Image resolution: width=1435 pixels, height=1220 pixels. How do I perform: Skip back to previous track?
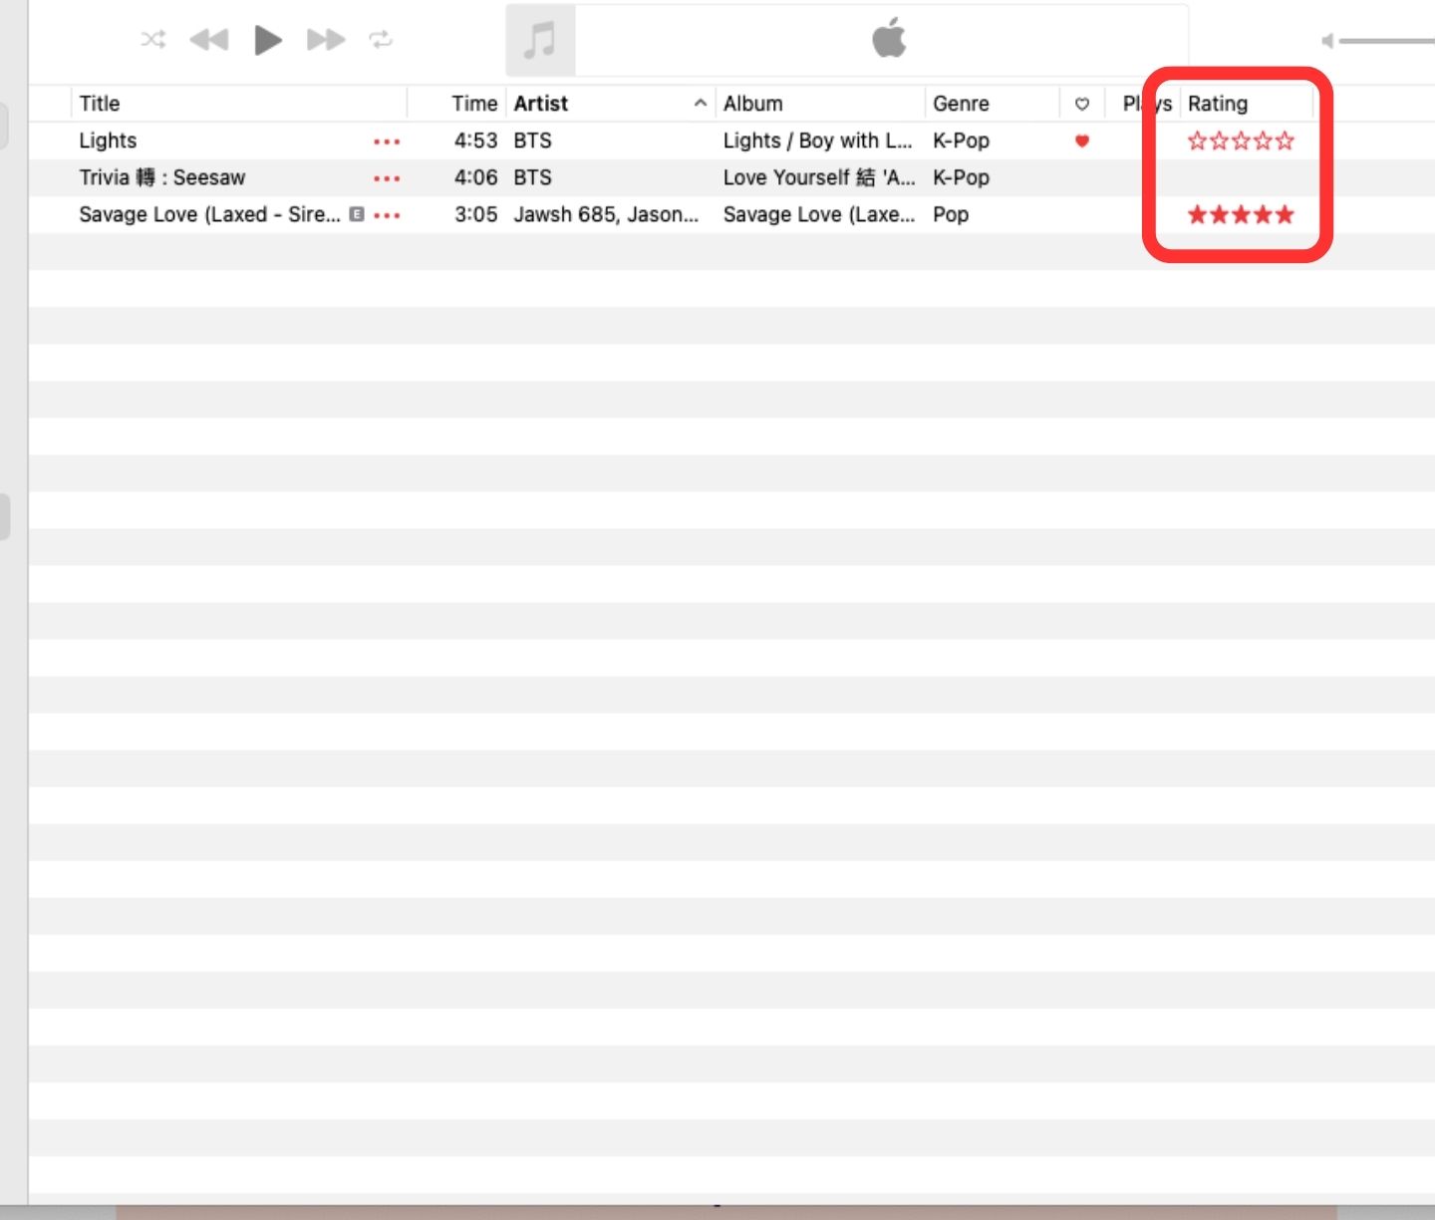(x=209, y=40)
